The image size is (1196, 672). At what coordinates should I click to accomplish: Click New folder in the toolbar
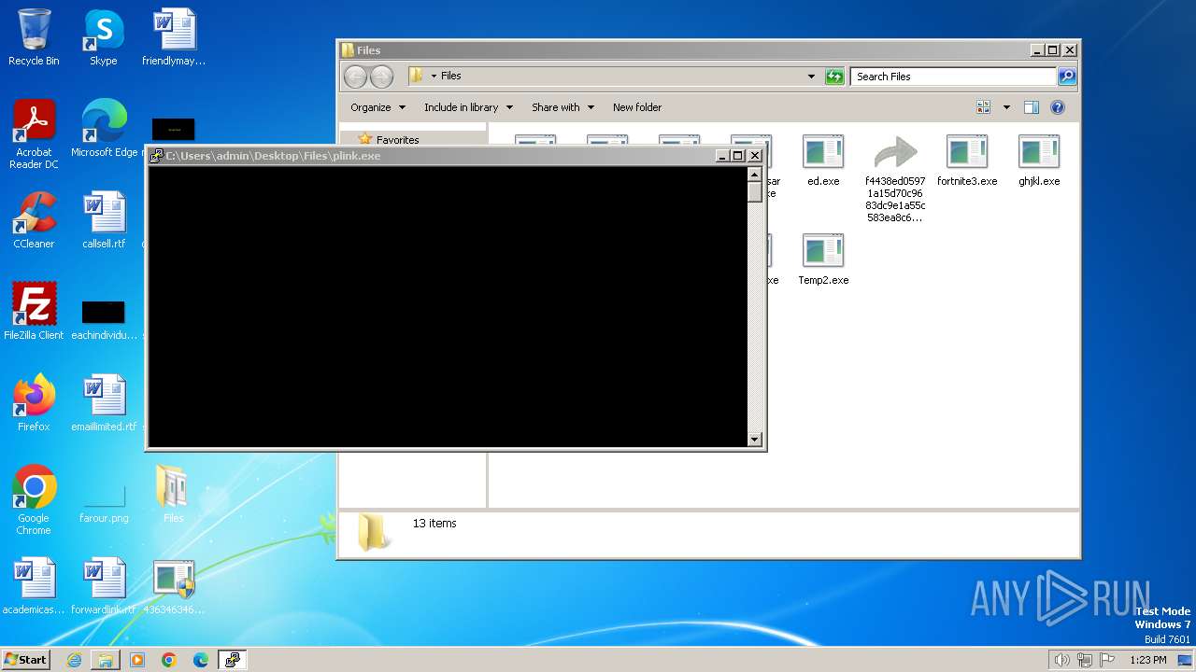coord(637,107)
